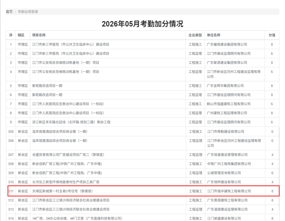Open the 首页 breadcrumb link

pos(9,12)
